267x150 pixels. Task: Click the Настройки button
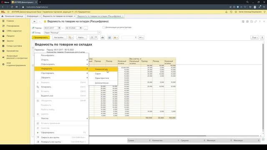pos(59,37)
